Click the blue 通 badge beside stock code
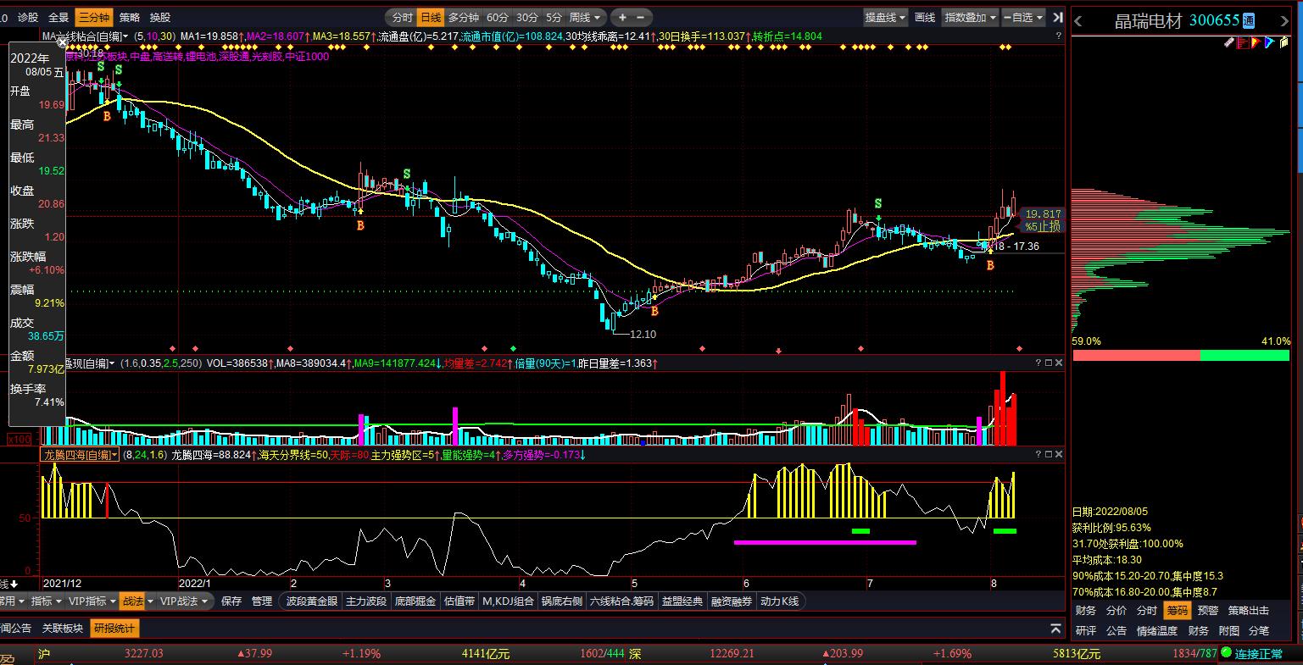This screenshot has height=665, width=1303. click(x=1249, y=21)
